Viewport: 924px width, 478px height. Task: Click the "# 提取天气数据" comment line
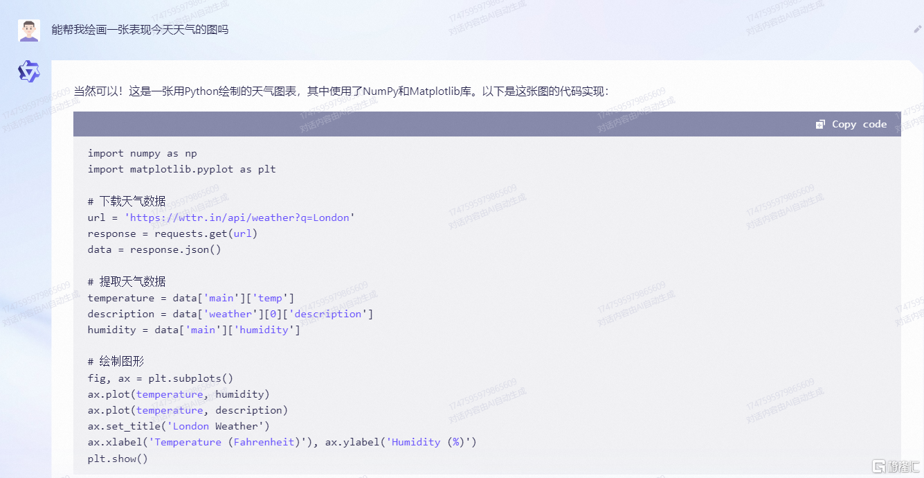click(x=127, y=282)
